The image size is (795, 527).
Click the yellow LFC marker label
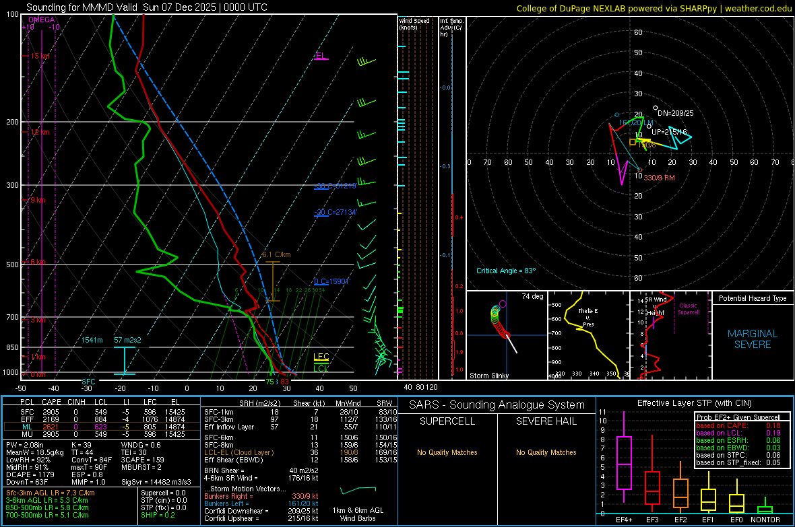(x=321, y=357)
